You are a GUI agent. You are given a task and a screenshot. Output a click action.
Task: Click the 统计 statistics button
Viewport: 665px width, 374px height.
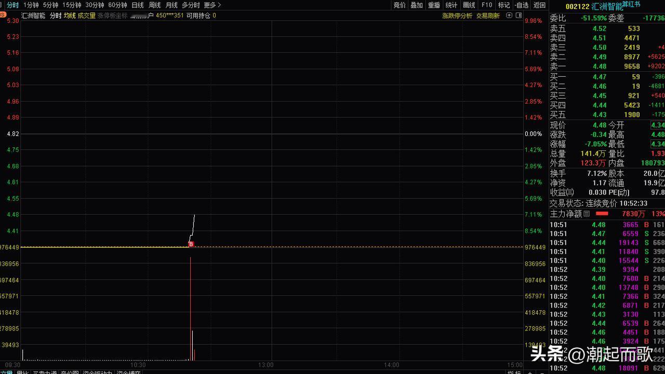click(451, 5)
